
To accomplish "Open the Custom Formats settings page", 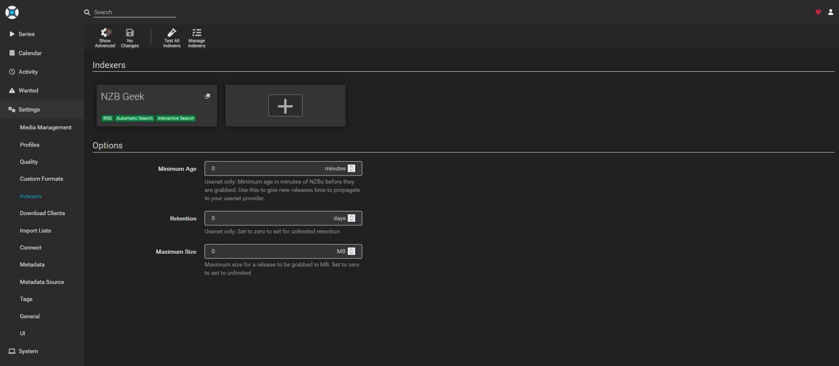I will click(x=41, y=179).
